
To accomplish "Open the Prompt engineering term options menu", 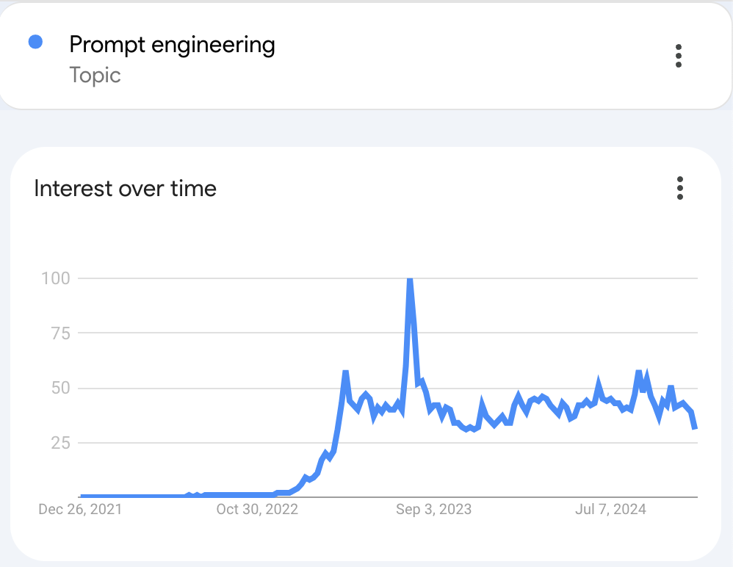I will tap(678, 56).
